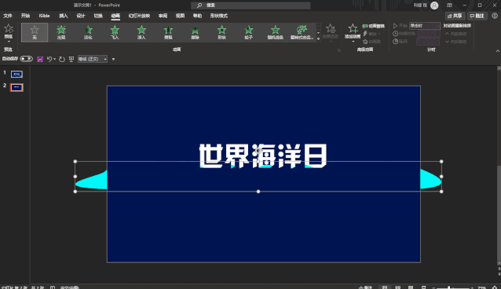Click the purple Save icon
Image resolution: width=501 pixels, height=289 pixels.
pyautogui.click(x=40, y=59)
